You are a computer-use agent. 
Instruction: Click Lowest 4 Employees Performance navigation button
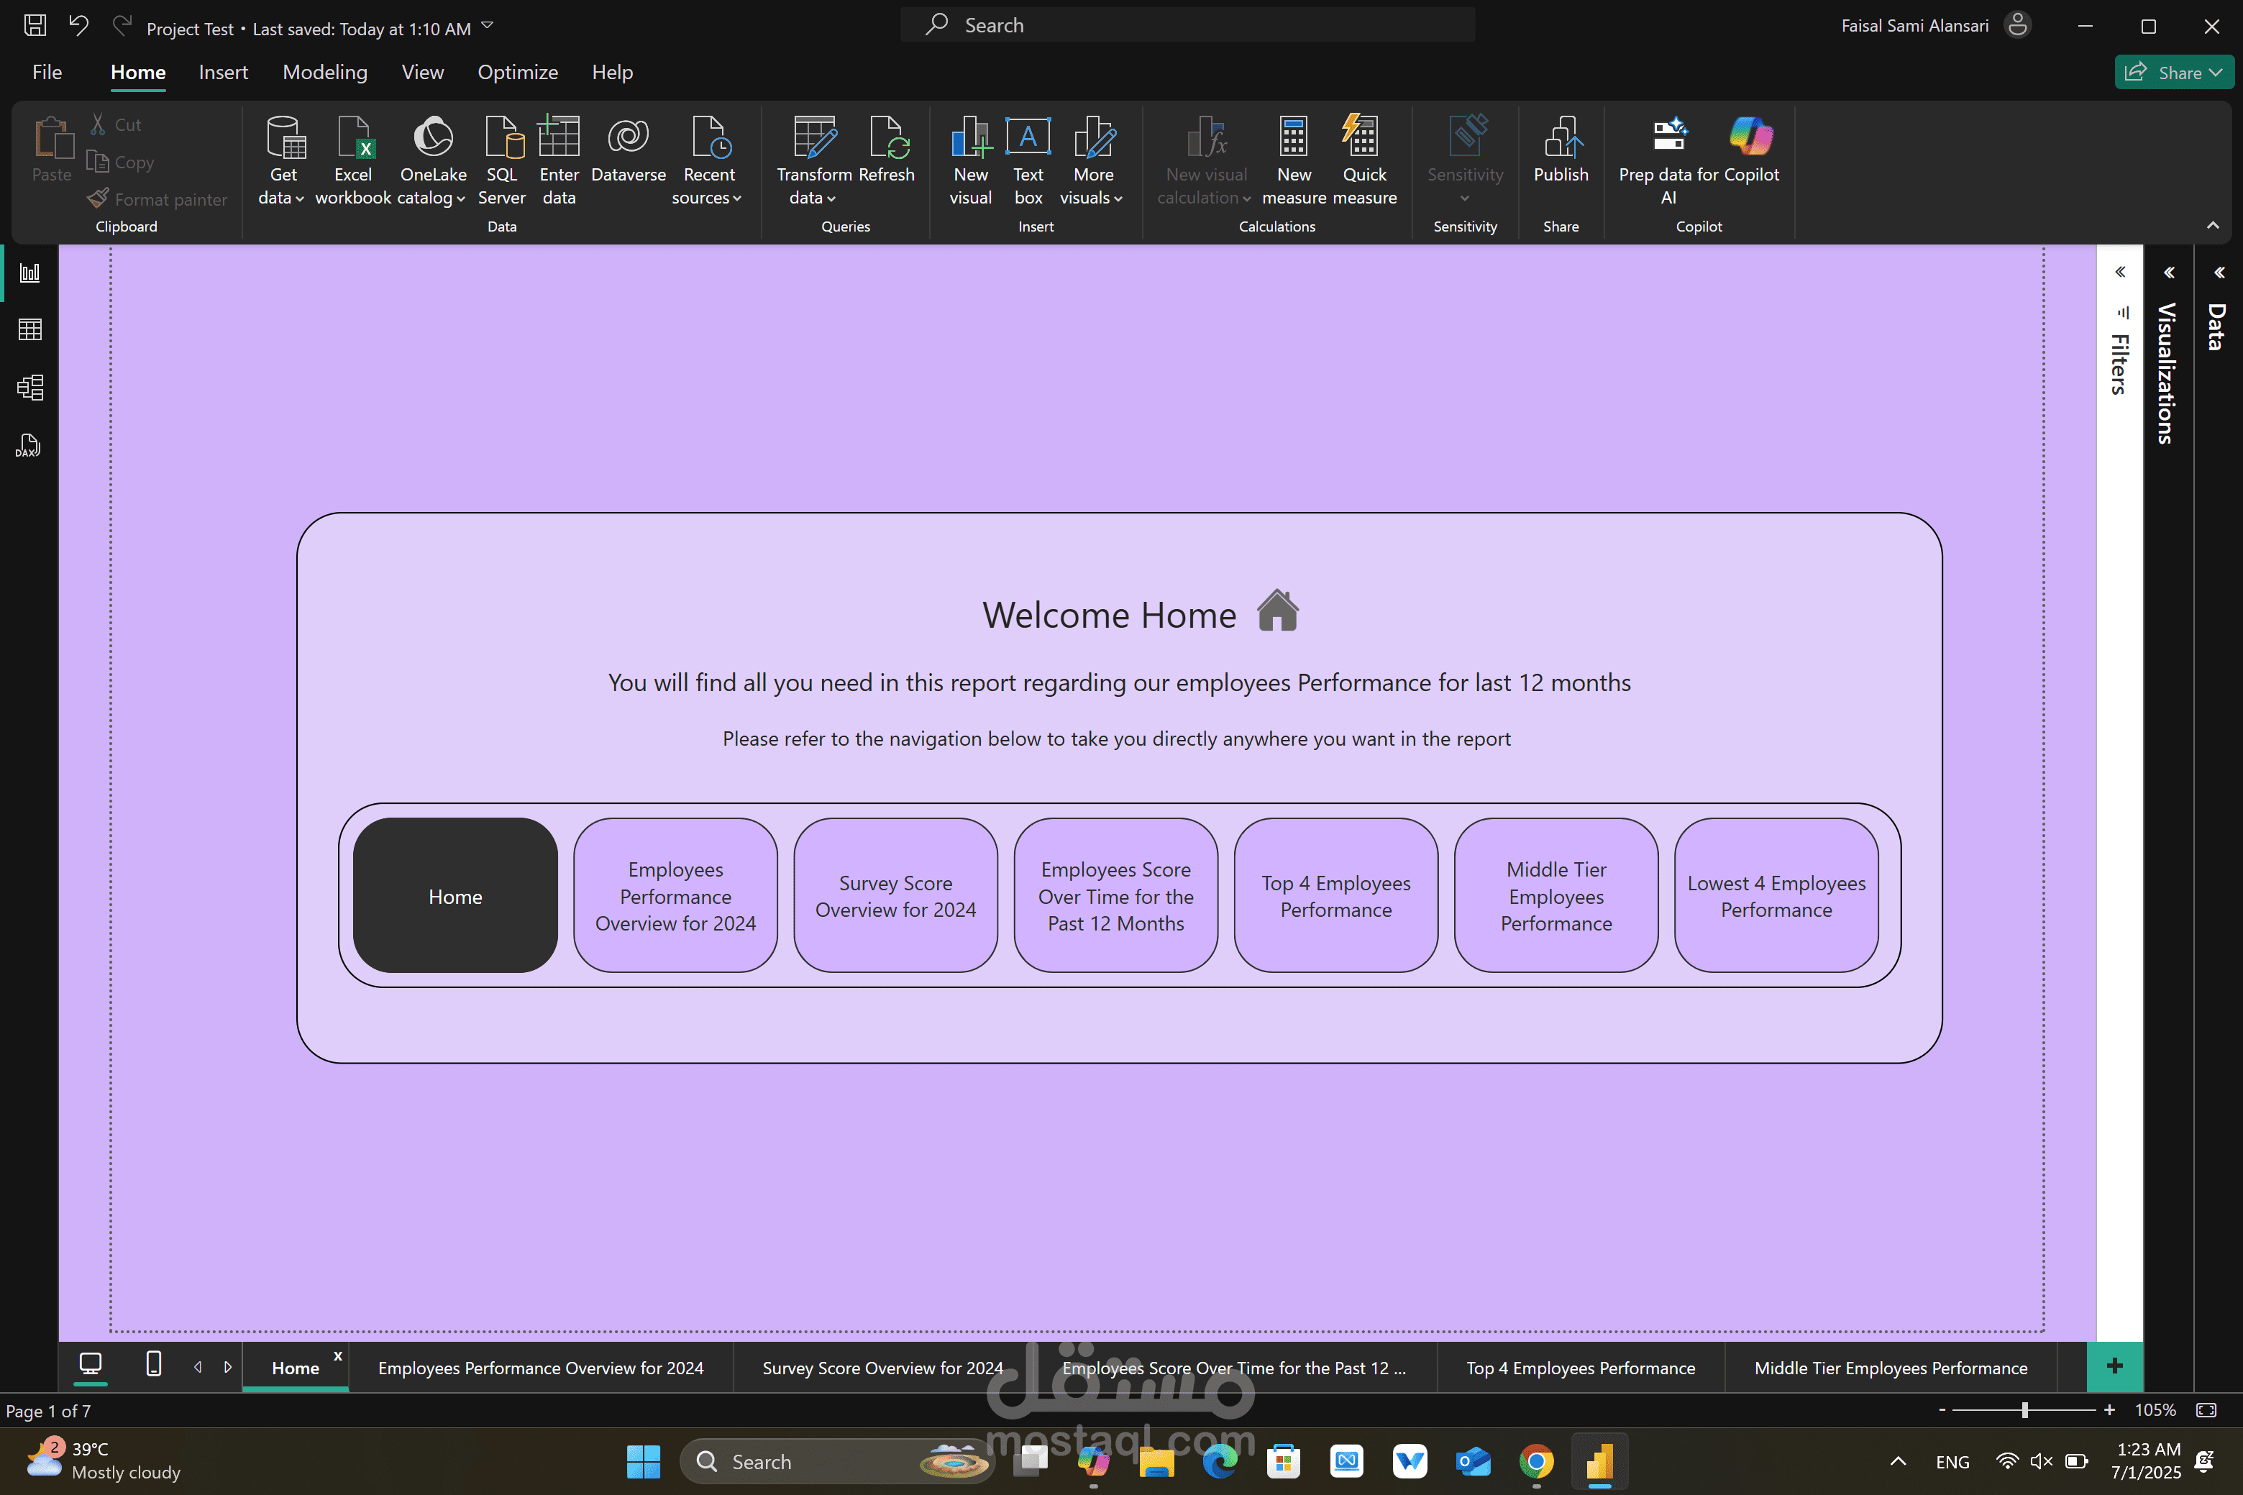click(x=1776, y=895)
